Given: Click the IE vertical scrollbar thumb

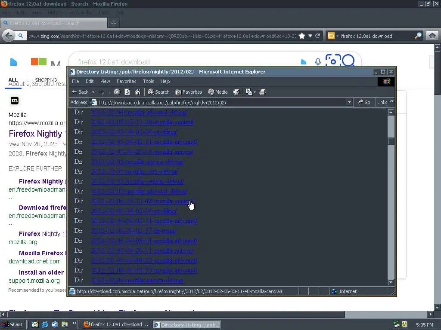Looking at the screenshot, I should coord(391,141).
